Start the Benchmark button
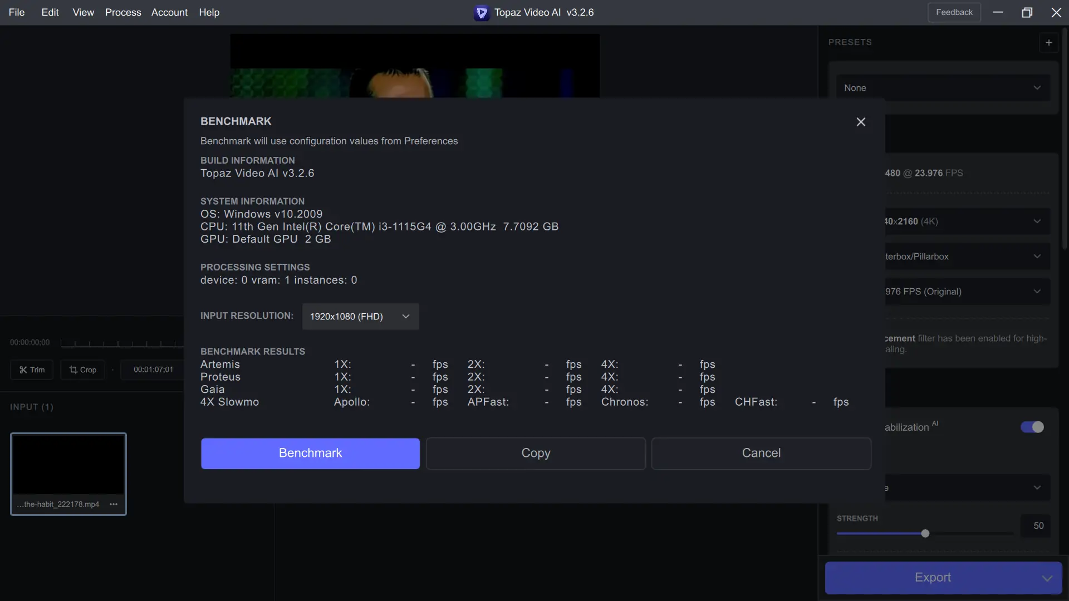This screenshot has height=601, width=1069. pyautogui.click(x=310, y=453)
